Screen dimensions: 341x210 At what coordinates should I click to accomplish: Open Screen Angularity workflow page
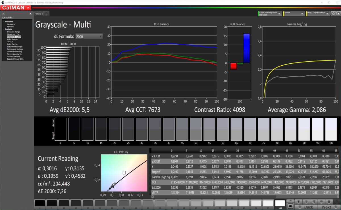(x=14, y=54)
